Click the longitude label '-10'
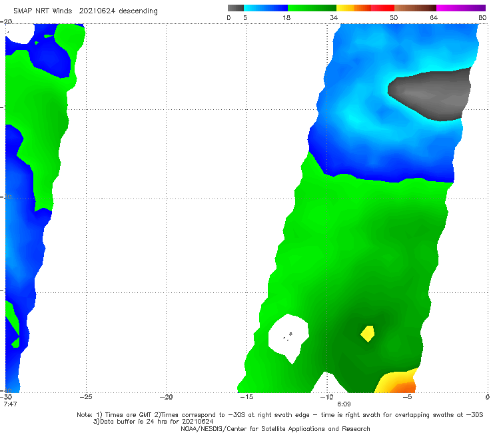493x433 pixels. click(x=326, y=397)
